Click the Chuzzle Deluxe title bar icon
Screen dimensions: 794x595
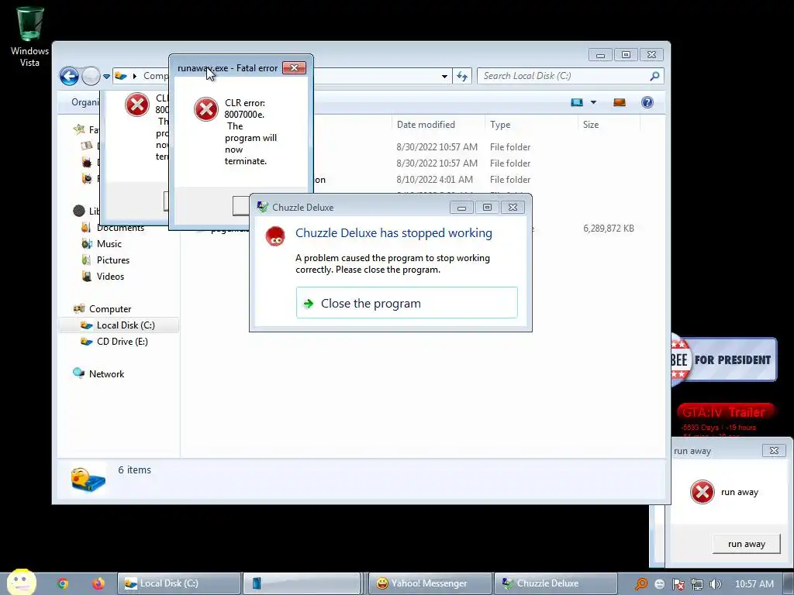[262, 207]
